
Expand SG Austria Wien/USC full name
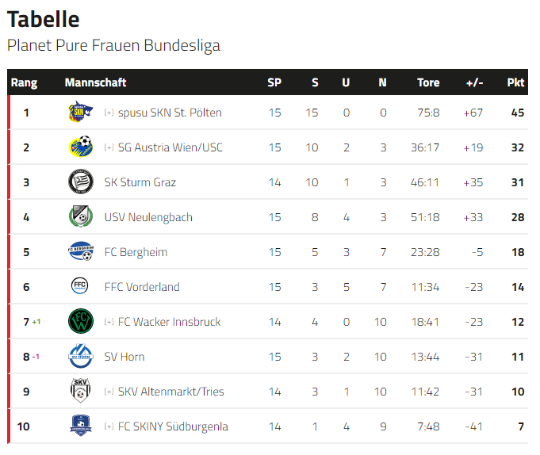point(109,147)
